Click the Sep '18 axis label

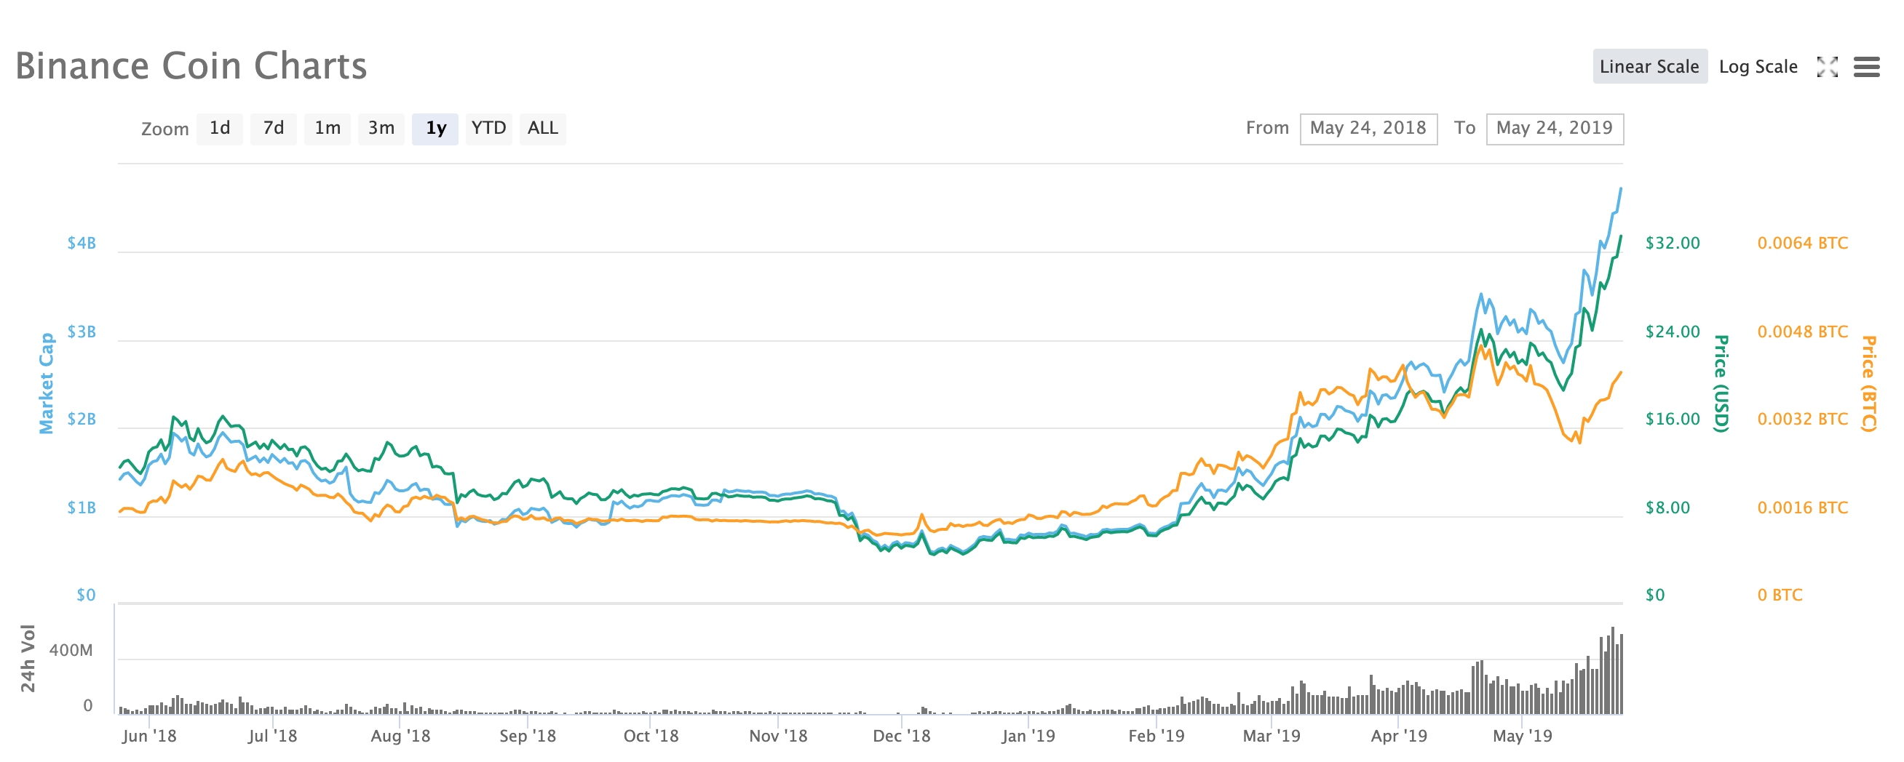click(528, 736)
